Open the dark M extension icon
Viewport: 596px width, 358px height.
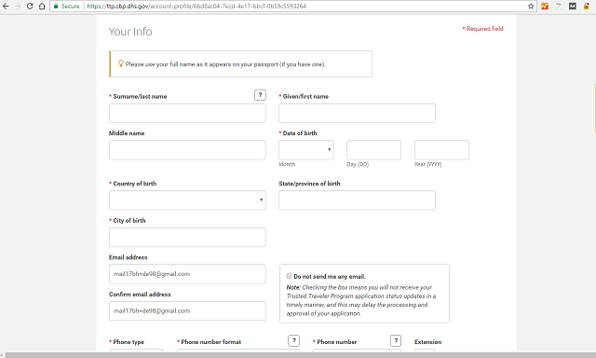click(573, 7)
